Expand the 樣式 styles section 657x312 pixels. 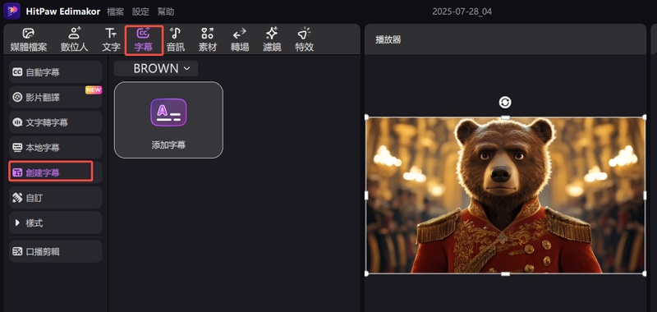coord(55,223)
